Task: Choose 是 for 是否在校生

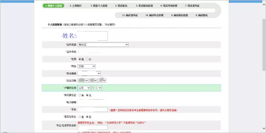Action: click(80, 117)
